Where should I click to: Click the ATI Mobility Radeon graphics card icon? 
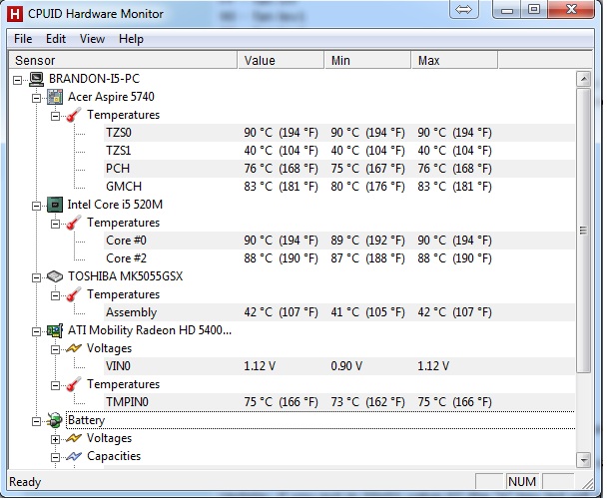click(55, 330)
